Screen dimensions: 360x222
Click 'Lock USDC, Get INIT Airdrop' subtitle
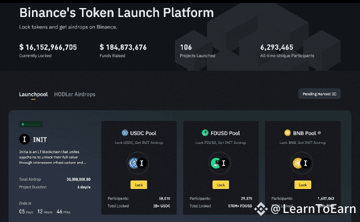[x=139, y=142]
